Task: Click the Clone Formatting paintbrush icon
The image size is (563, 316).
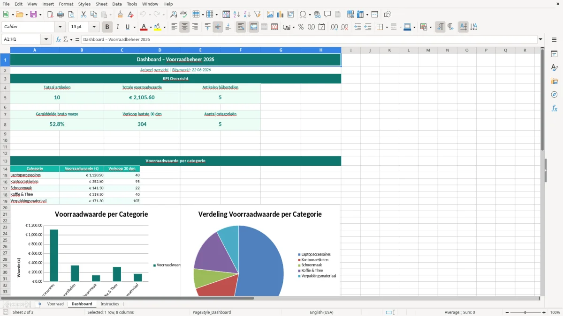Action: pyautogui.click(x=120, y=14)
